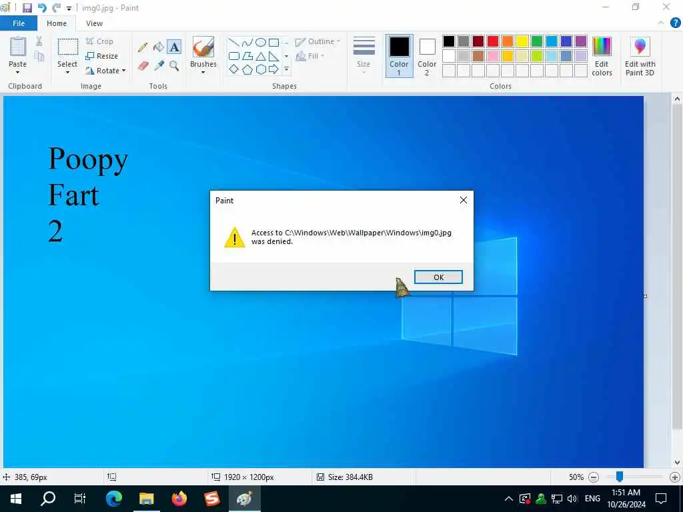
Task: Choose the Line shape
Action: click(234, 42)
